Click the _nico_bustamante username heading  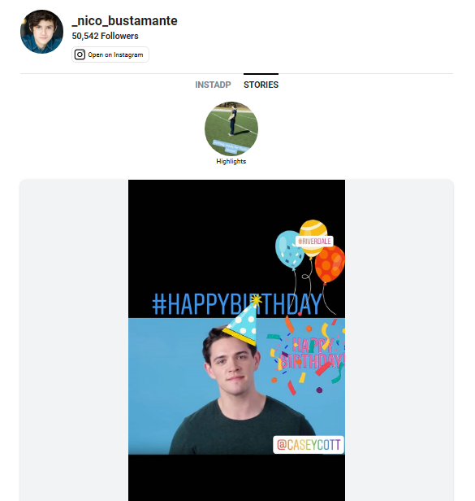pos(125,21)
